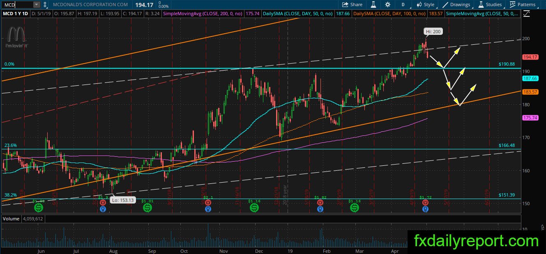Image resolution: width=546 pixels, height=254 pixels.
Task: Click the symbol link icon beside MCD
Action: coord(45,5)
